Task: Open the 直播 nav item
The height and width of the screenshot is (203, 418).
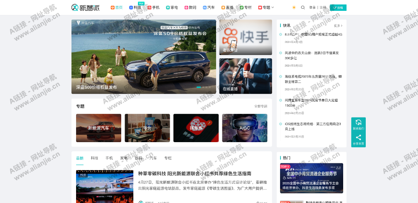Action: (227, 8)
